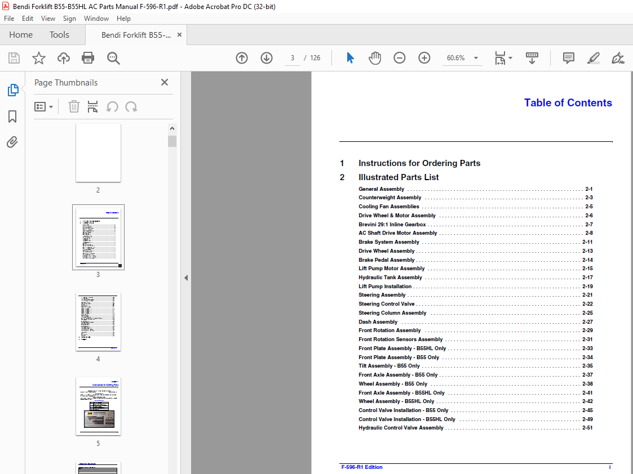
Task: Open the Sign document tool
Action: click(x=618, y=58)
